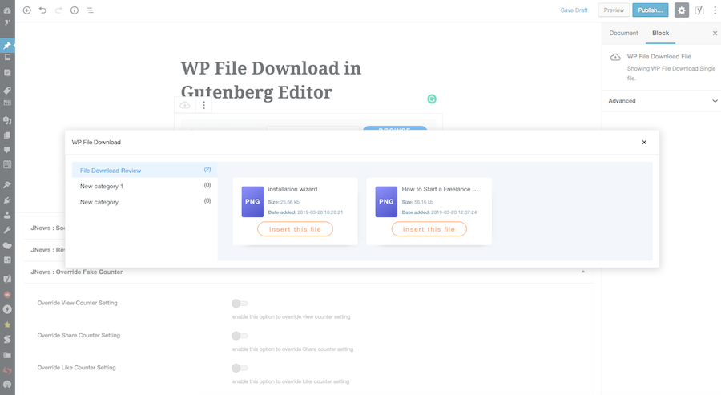
Task: Close the settings sidebar panel
Action: click(715, 33)
